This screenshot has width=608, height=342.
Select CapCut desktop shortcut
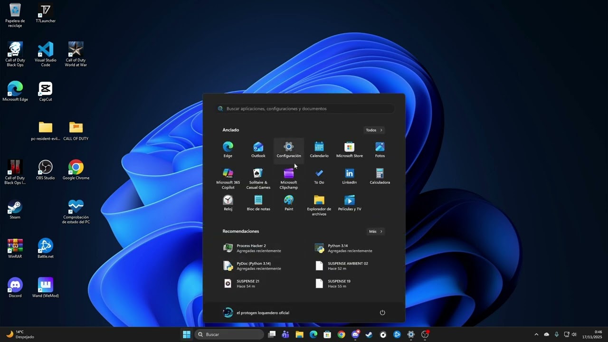(46, 91)
